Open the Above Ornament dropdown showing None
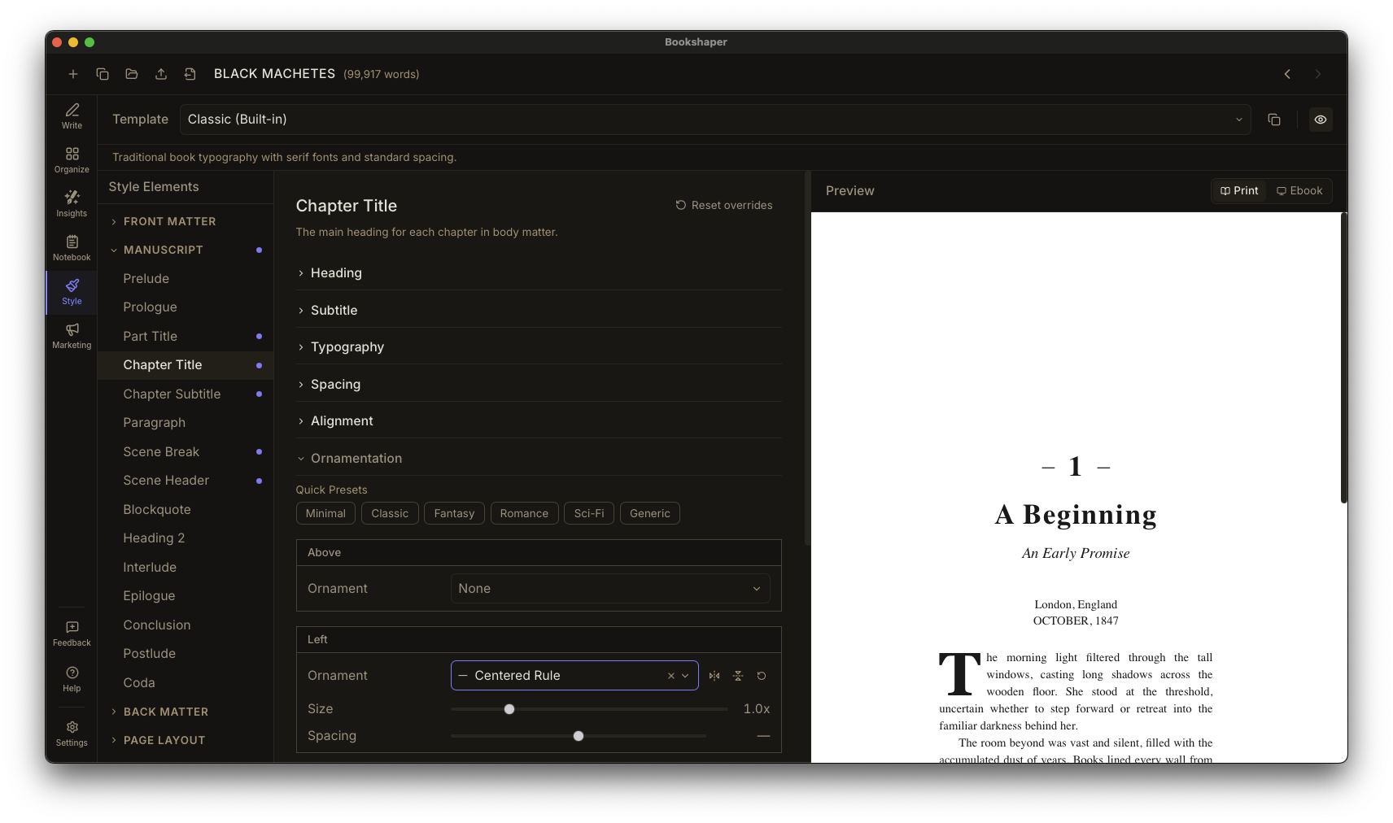The width and height of the screenshot is (1393, 823). 609,588
